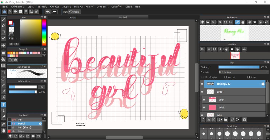
Task: Flip view icon in Hoa tiêu panel
Action: pos(244,49)
